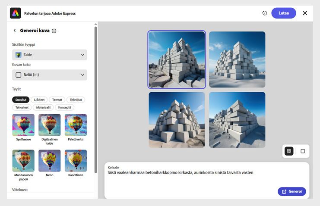Open the Sisällön tyyppi dropdown showing Taide
The height and width of the screenshot is (206, 320).
(50, 55)
